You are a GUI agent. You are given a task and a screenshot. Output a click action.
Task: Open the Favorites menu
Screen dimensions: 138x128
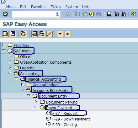[39, 7]
